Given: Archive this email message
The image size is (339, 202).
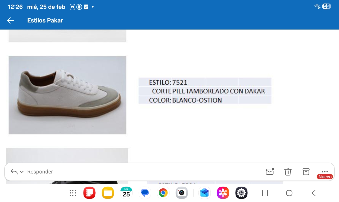Looking at the screenshot, I should pyautogui.click(x=306, y=171).
